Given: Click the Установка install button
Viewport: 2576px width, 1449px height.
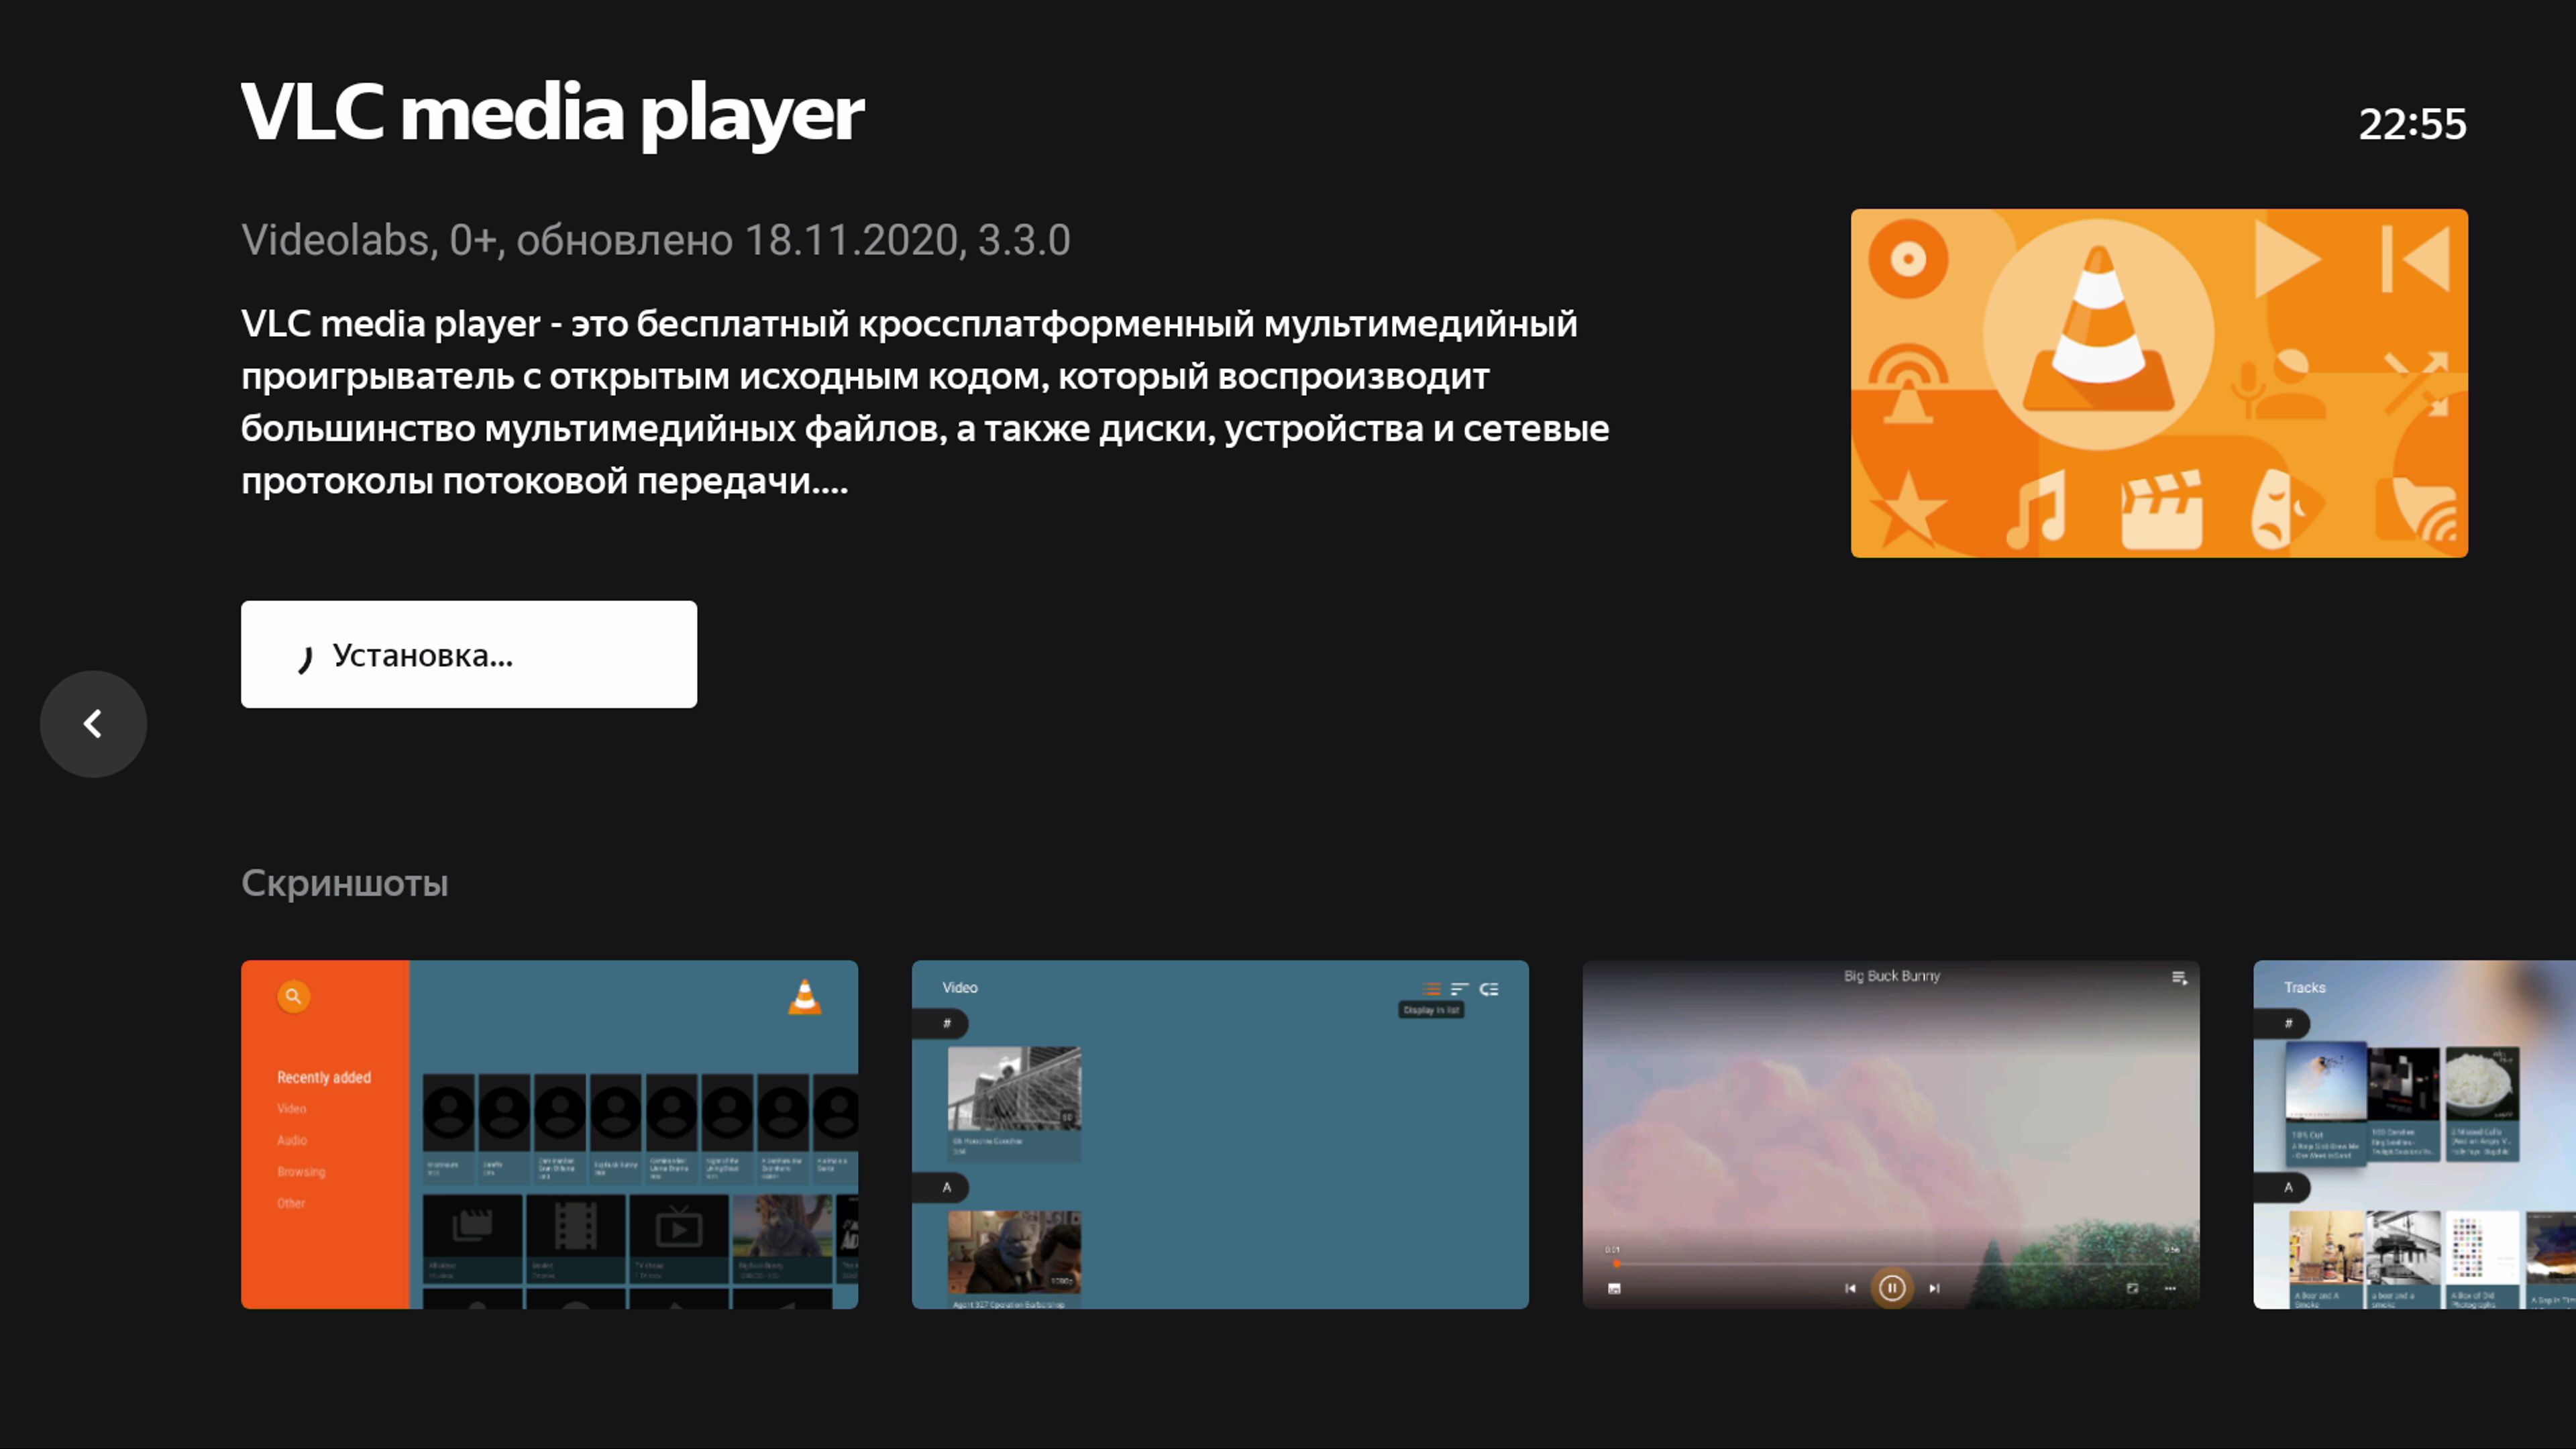Looking at the screenshot, I should (468, 654).
